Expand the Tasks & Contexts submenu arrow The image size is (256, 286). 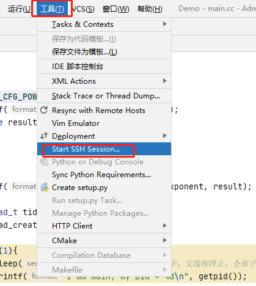click(165, 24)
